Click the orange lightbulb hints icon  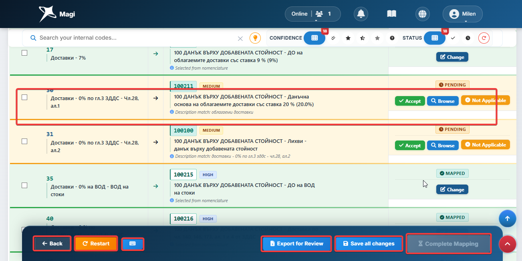(255, 38)
